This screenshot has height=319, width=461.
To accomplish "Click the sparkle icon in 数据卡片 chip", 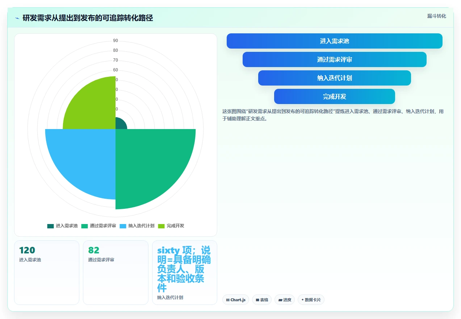I will click(303, 300).
